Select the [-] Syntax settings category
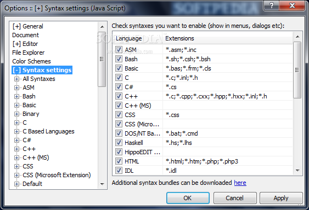 click(x=42, y=70)
